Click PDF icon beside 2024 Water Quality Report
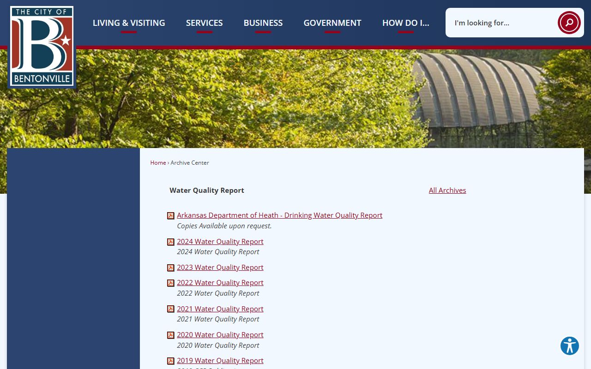This screenshot has width=591, height=369. (171, 242)
